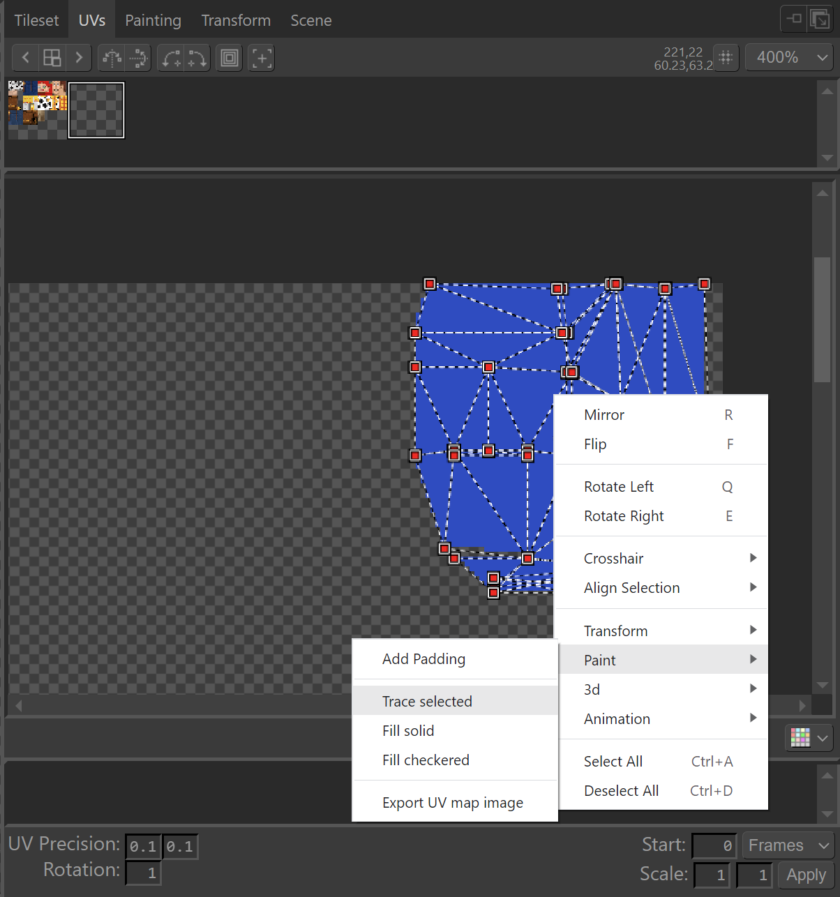Click Trace selected in Paint submenu
This screenshot has height=897, width=840.
click(455, 701)
